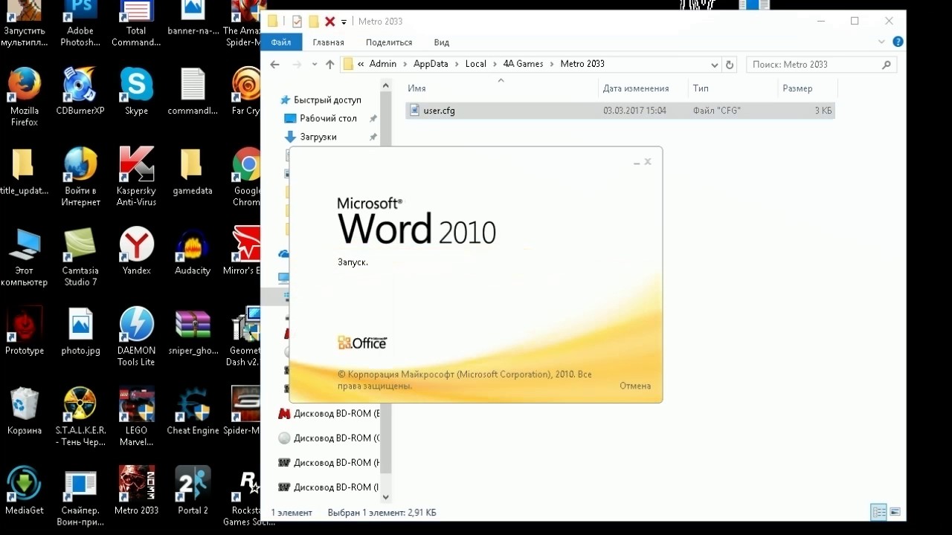952x535 pixels.
Task: Click Explorer help question mark icon
Action: click(898, 42)
